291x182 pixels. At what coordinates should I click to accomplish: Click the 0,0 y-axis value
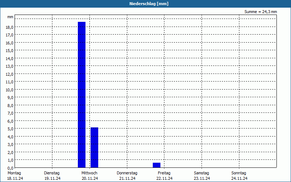(11, 168)
